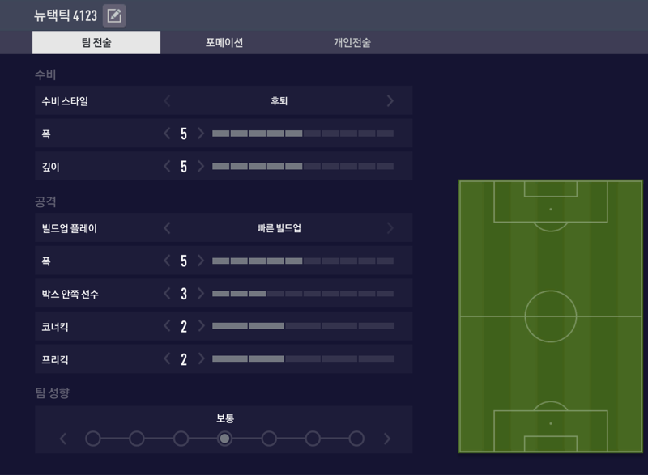The height and width of the screenshot is (475, 648).
Task: Switch to the 포메이션 tab
Action: tap(224, 43)
